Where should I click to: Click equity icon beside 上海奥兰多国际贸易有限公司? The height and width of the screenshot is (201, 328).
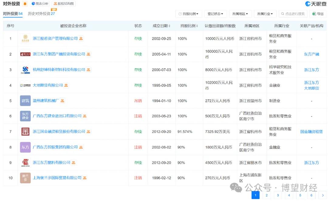(85, 178)
